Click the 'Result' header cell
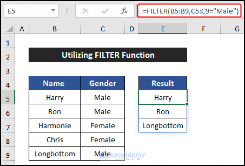 163,83
